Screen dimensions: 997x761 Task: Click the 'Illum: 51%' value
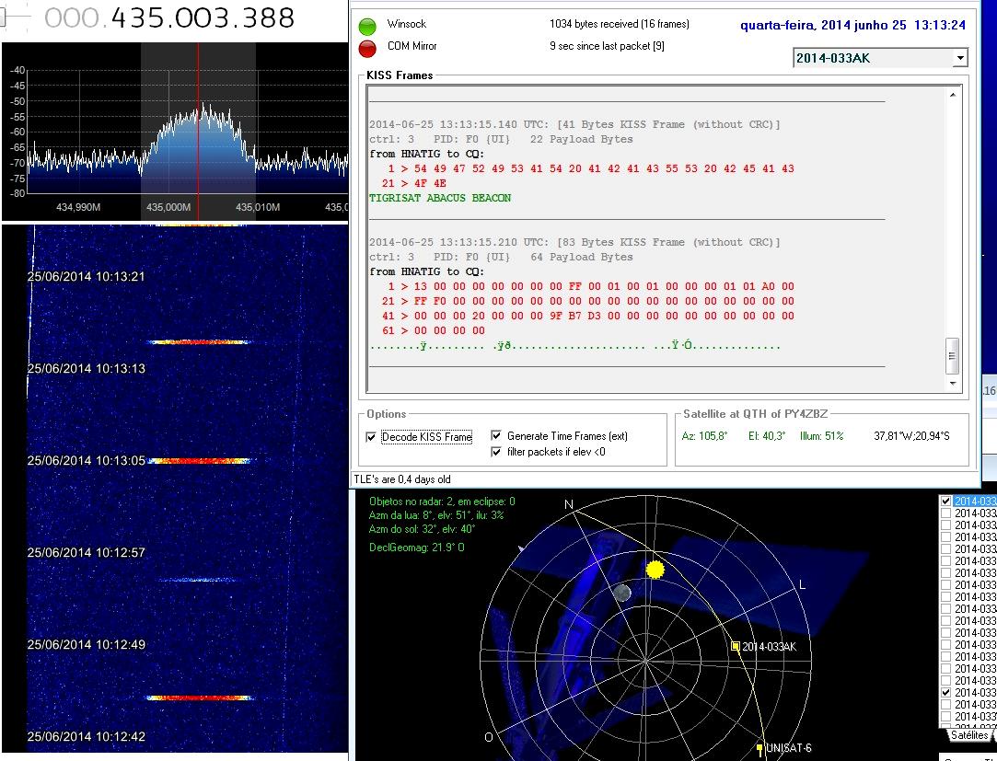pos(821,436)
